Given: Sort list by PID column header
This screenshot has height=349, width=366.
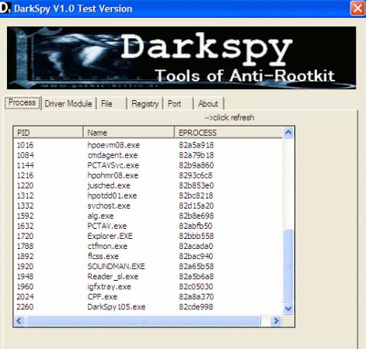Looking at the screenshot, I should pyautogui.click(x=48, y=133).
